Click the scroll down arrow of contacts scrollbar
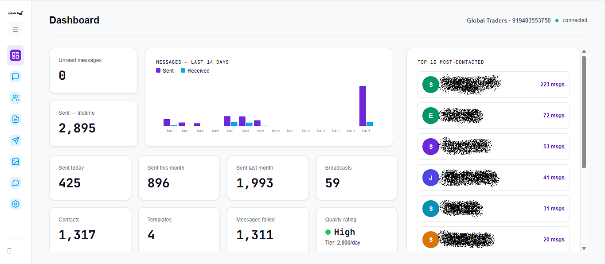605x264 pixels. click(584, 248)
